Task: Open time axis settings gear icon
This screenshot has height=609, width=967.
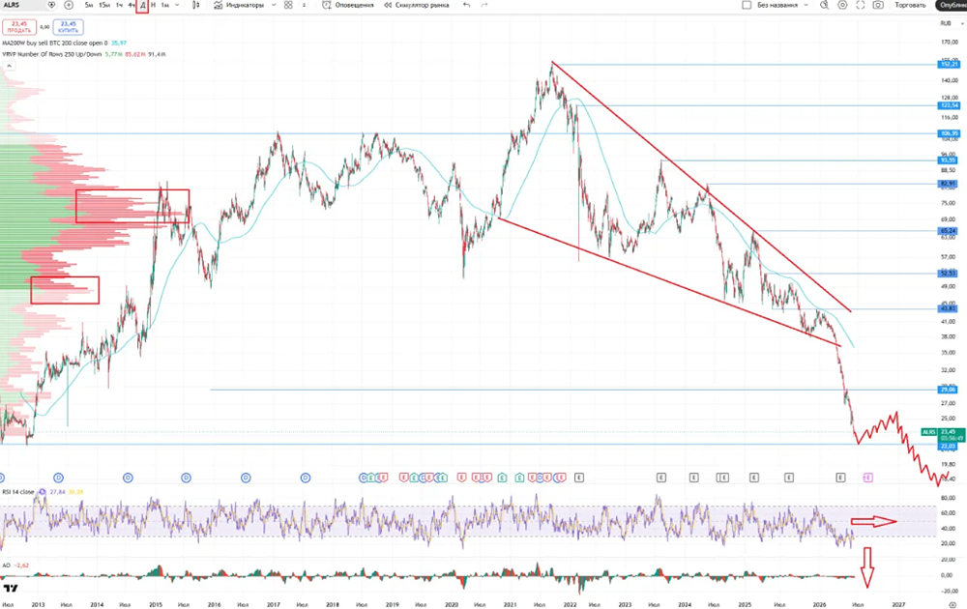Action: [x=952, y=605]
